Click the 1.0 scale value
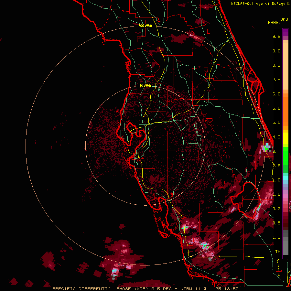The width and height of the screenshot is (291, 291). [276, 194]
